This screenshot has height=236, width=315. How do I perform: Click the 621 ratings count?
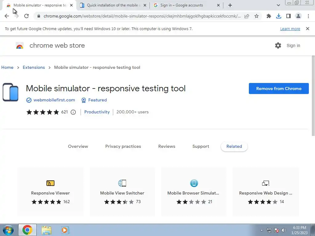click(65, 112)
